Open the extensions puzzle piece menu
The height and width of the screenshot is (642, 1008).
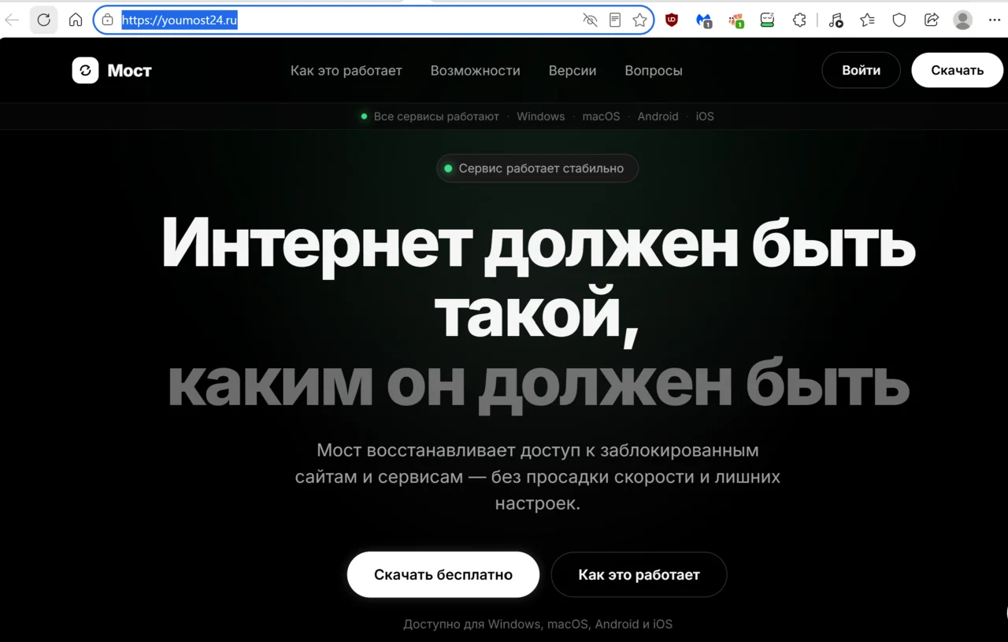[x=799, y=20]
